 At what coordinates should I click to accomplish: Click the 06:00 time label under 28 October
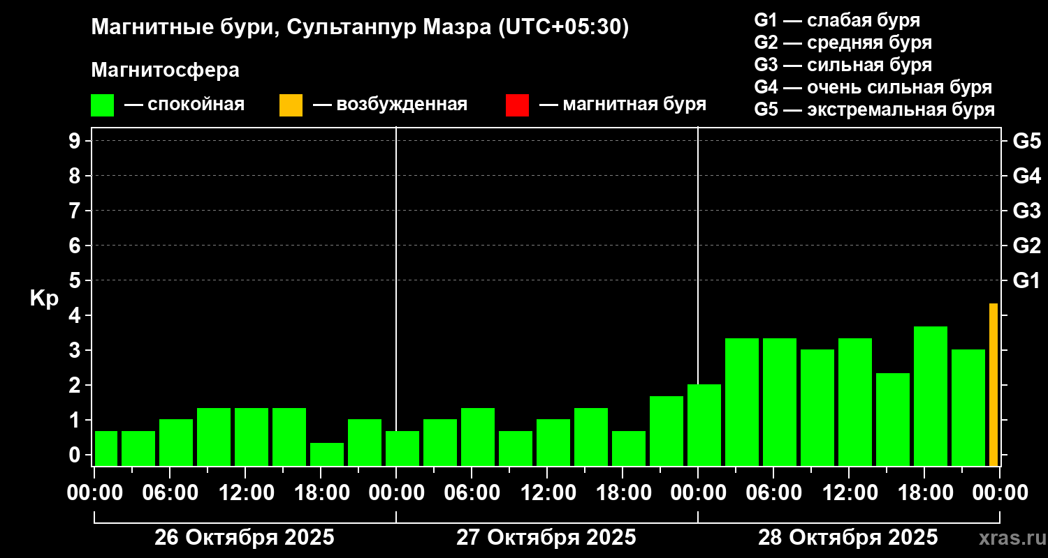click(x=773, y=493)
